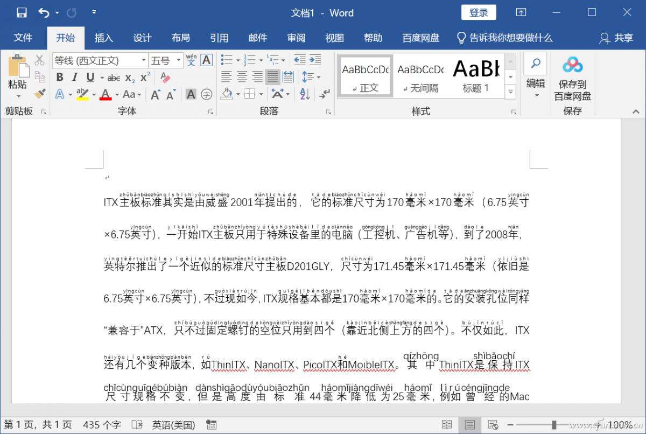Align the paragraph left
The image size is (646, 434).
coord(227,77)
